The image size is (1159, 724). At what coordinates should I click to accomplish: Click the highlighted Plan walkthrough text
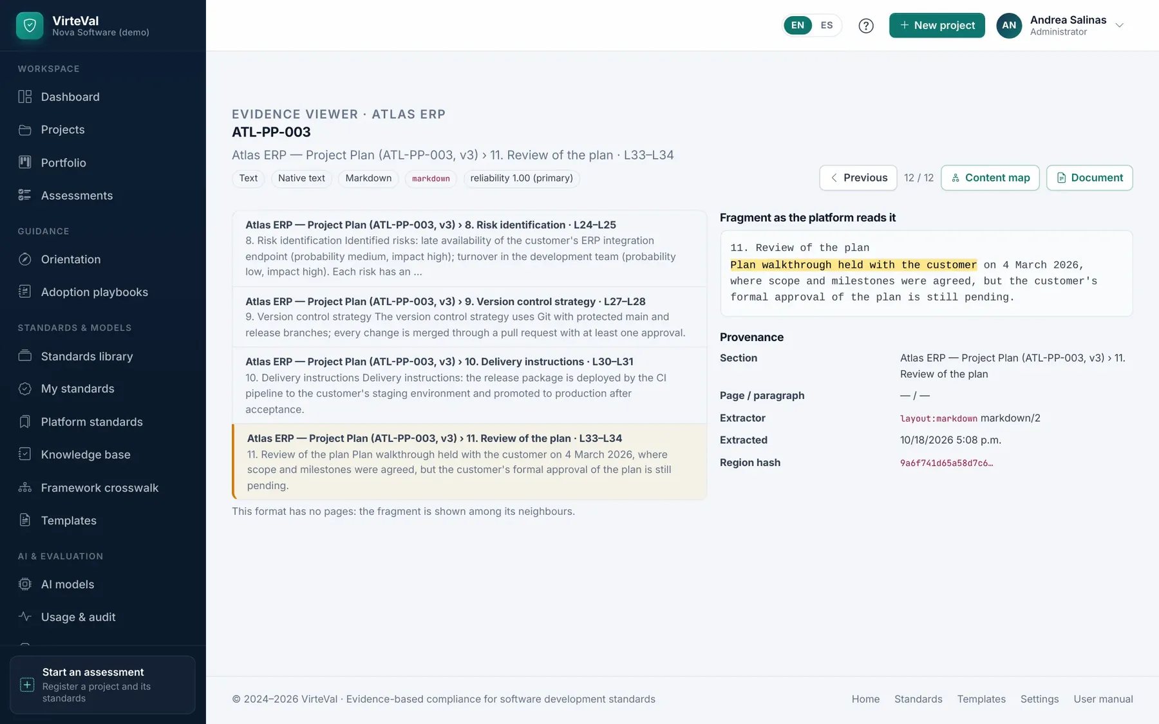coord(853,265)
